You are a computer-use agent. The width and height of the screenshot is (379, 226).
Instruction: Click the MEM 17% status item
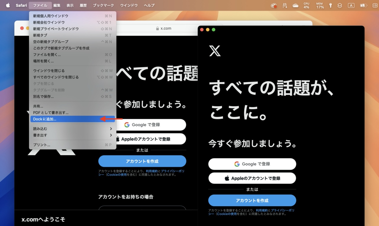pos(320,5)
